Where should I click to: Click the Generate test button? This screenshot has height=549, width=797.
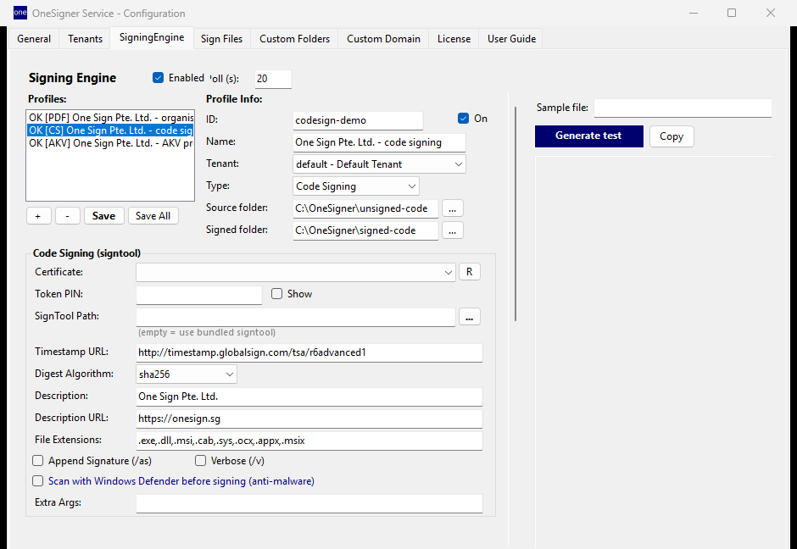588,136
